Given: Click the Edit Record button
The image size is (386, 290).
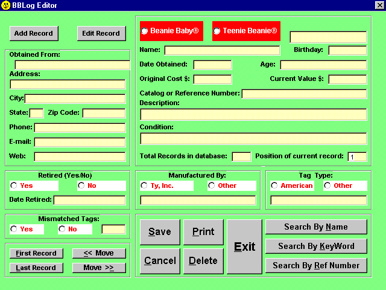Looking at the screenshot, I should pos(101,33).
